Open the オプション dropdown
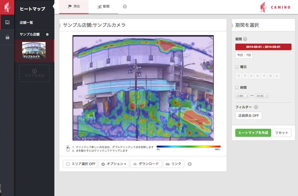This screenshot has width=298, height=196. [x=114, y=164]
